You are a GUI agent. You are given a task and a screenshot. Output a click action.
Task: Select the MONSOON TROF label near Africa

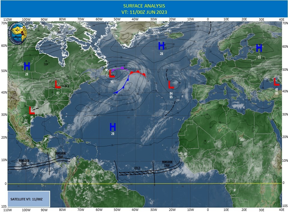click(167, 163)
